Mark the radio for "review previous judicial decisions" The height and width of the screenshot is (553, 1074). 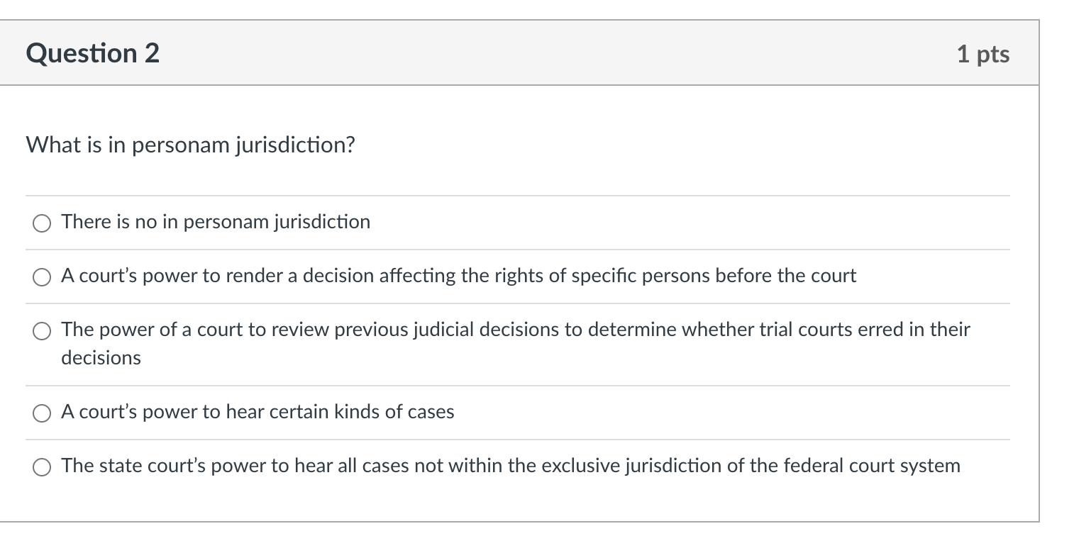[x=42, y=331]
